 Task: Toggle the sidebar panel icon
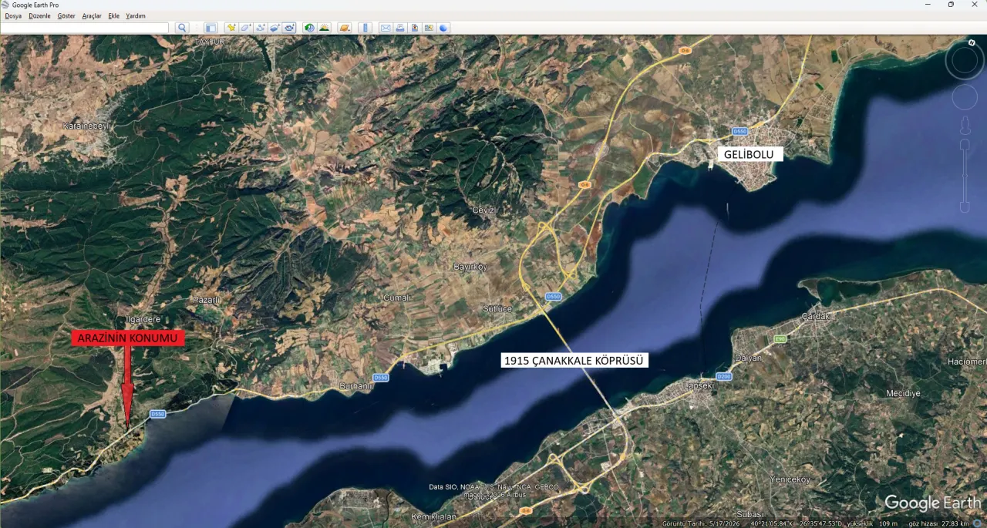pyautogui.click(x=211, y=28)
